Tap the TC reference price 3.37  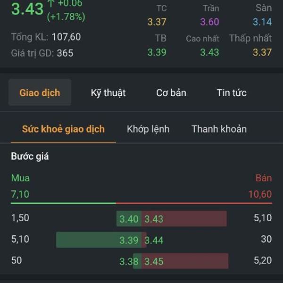coord(157,22)
